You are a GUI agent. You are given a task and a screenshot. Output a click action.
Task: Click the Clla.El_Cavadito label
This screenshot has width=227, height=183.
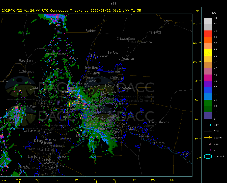(x=139, y=42)
